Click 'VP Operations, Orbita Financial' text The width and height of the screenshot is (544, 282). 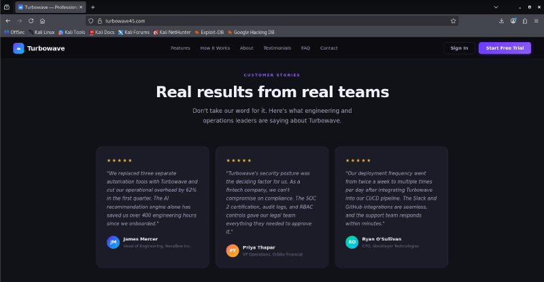click(x=273, y=254)
